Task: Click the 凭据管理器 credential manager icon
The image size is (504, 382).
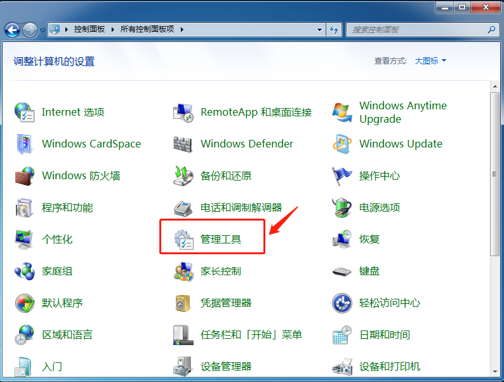Action: click(183, 303)
